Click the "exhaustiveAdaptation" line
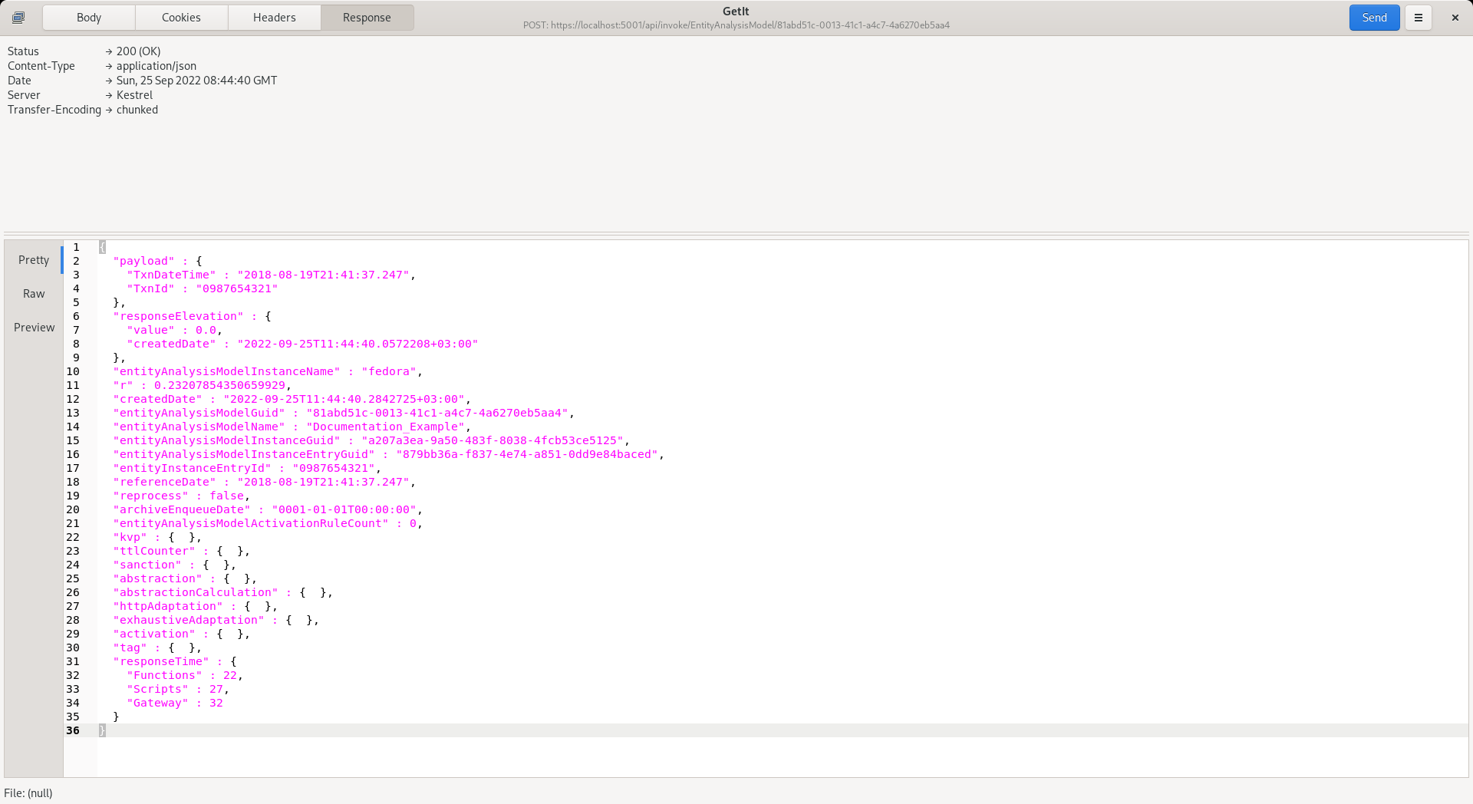Image resolution: width=1473 pixels, height=804 pixels. point(216,620)
